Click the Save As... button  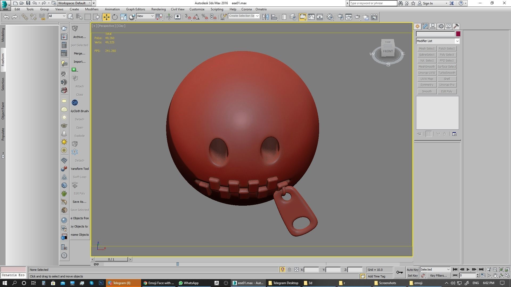click(80, 202)
